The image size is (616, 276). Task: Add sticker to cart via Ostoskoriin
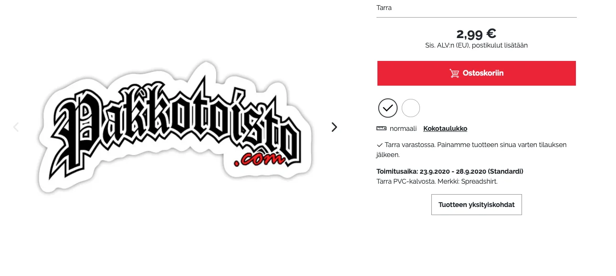click(x=476, y=73)
